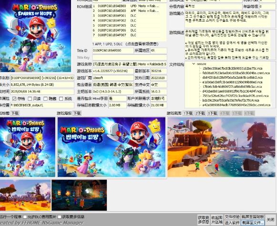The width and height of the screenshot is (277, 226).
Task: Click the 账户关联需求 account requirement field
Action: point(159,98)
